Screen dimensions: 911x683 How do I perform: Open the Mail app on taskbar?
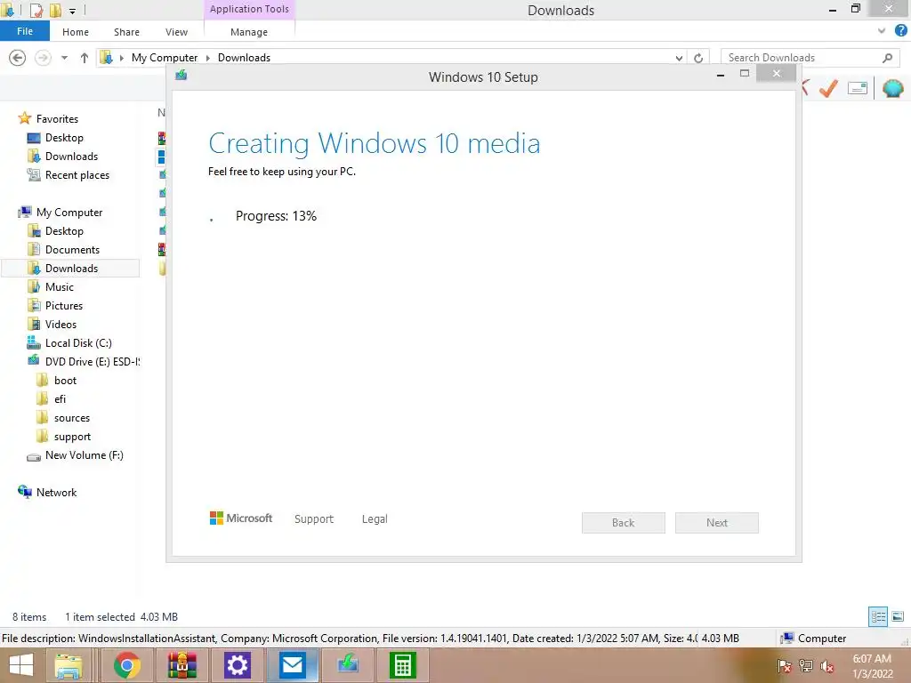(292, 665)
